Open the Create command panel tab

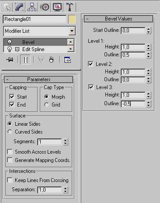click(x=7, y=7)
